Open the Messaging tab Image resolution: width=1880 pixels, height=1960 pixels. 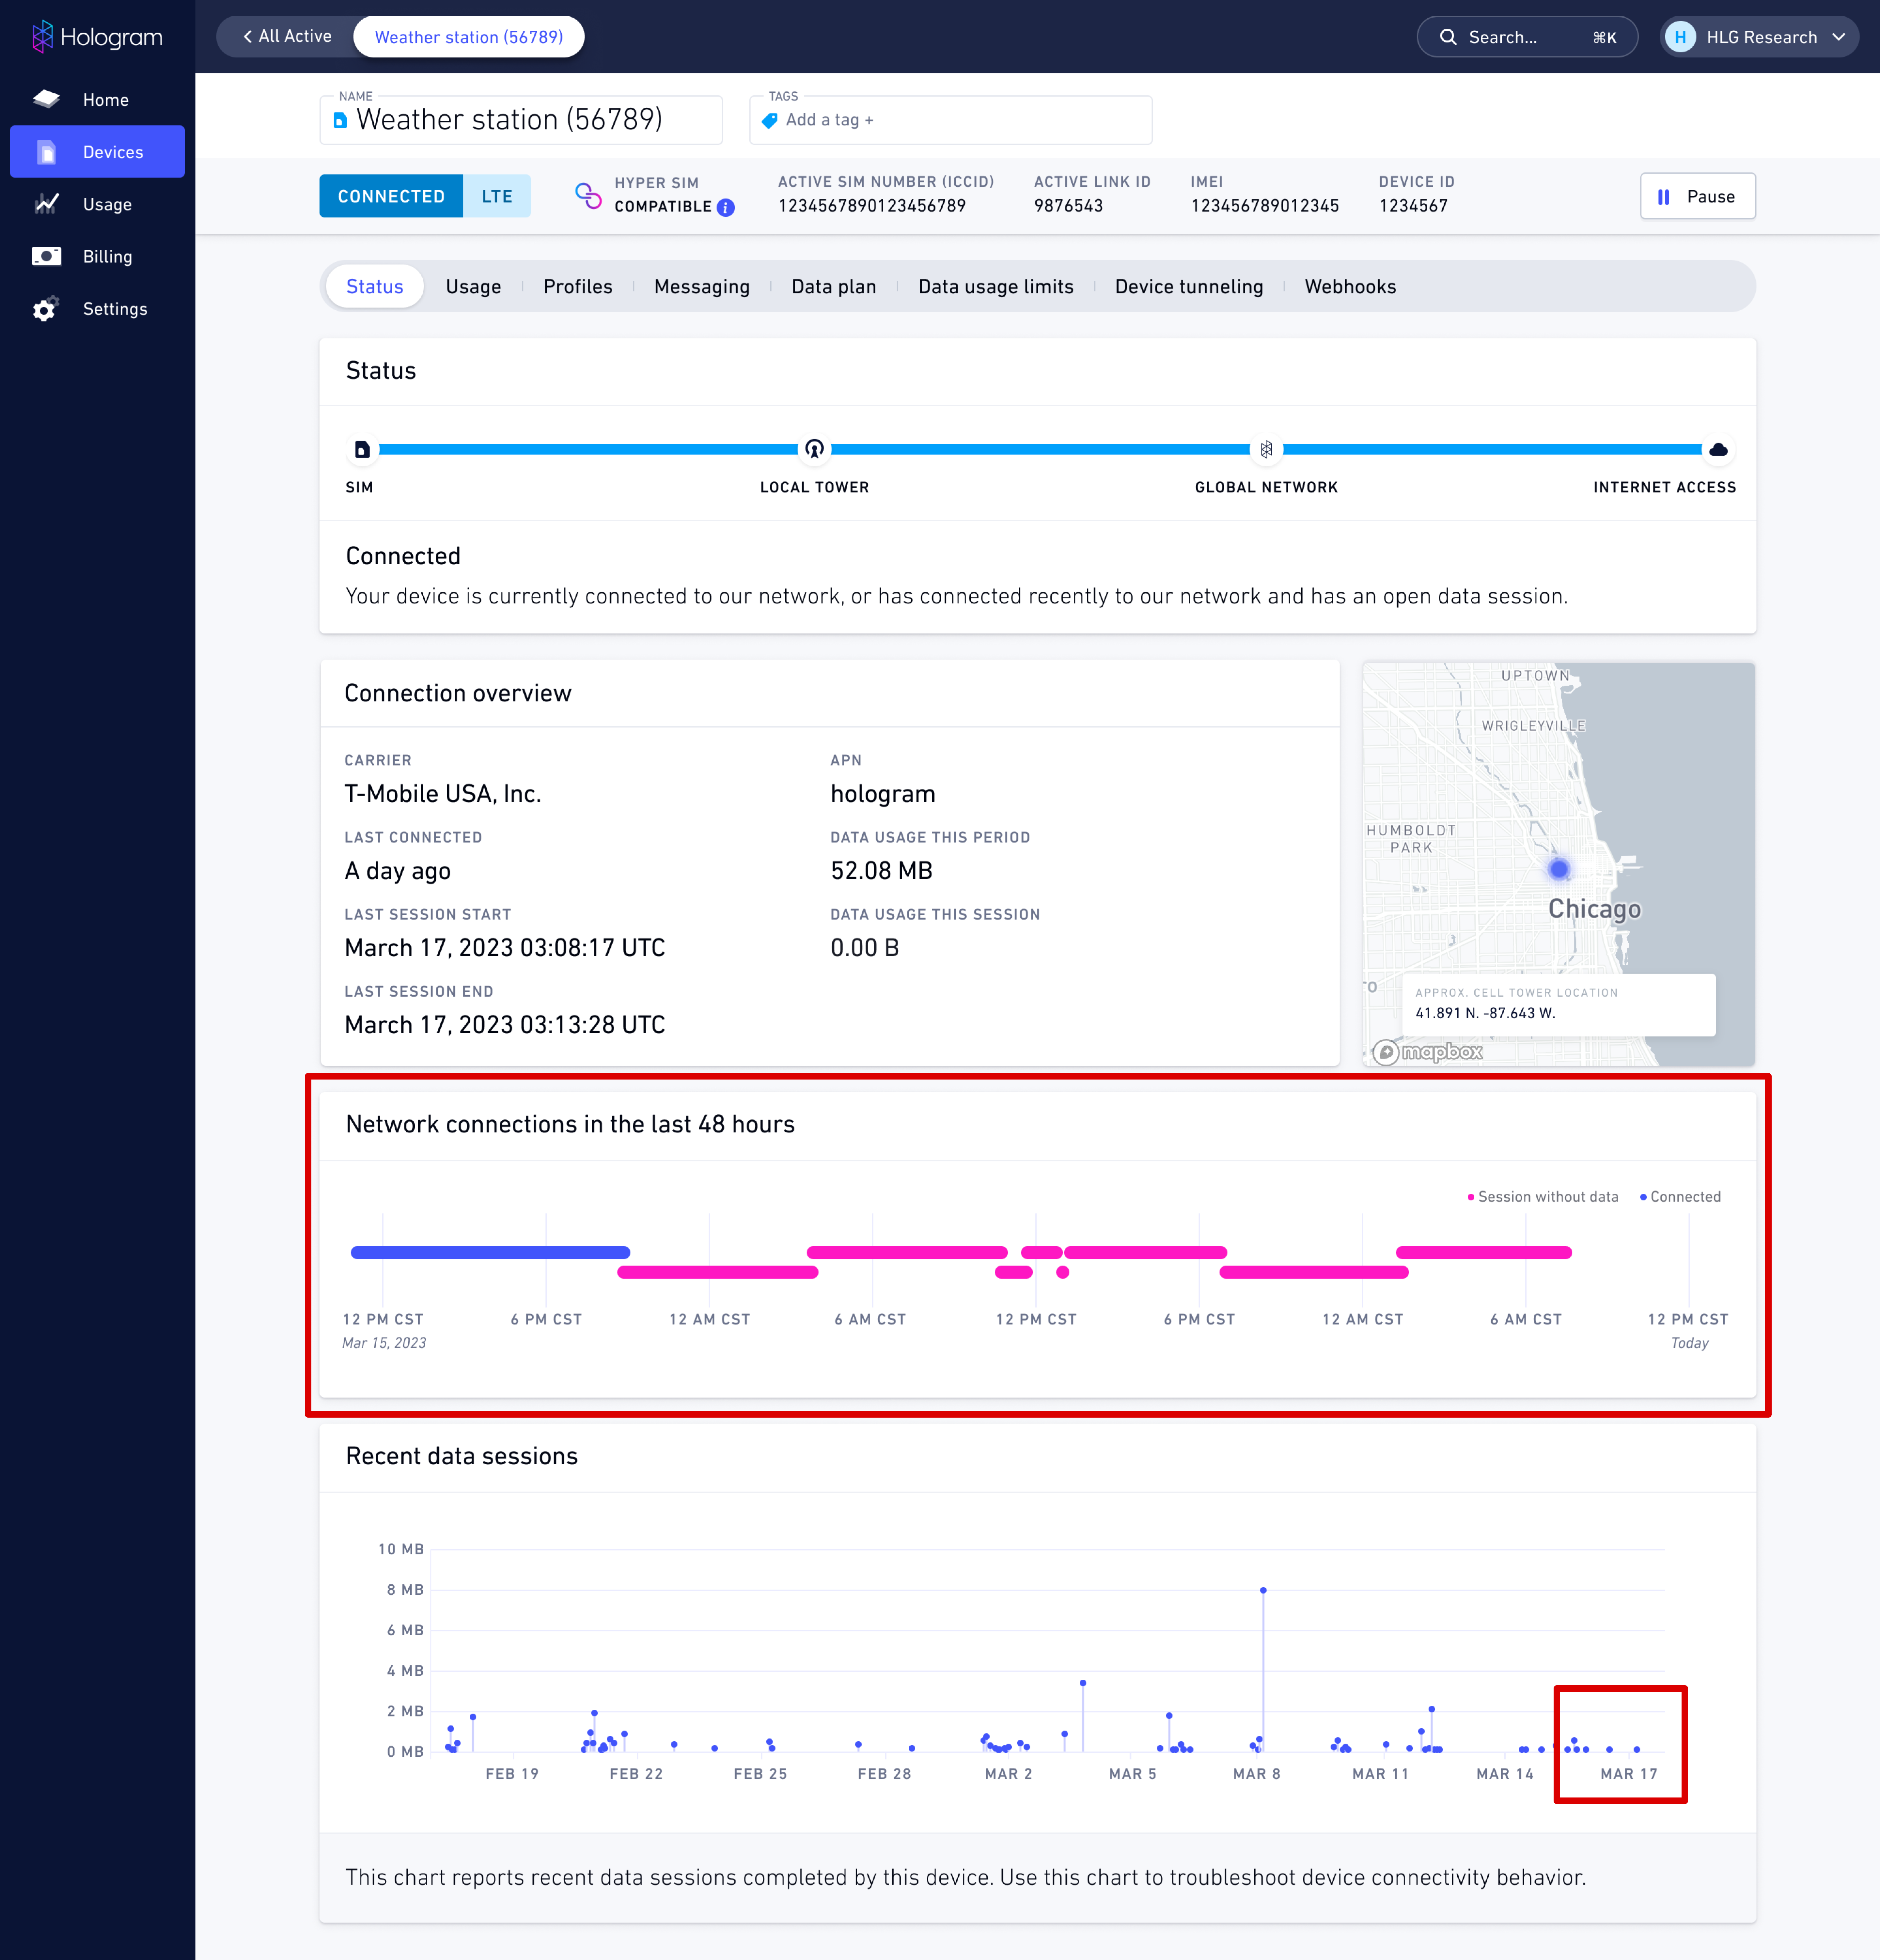pos(702,287)
